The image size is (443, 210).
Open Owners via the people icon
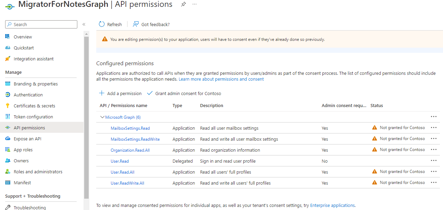coord(8,160)
